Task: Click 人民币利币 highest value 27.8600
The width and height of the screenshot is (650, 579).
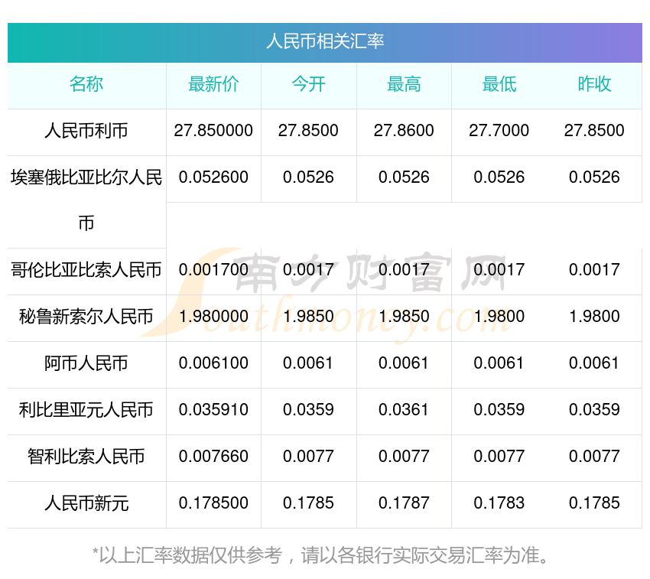Action: tap(404, 131)
